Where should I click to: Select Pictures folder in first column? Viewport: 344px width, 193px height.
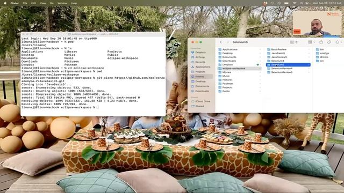click(x=240, y=80)
